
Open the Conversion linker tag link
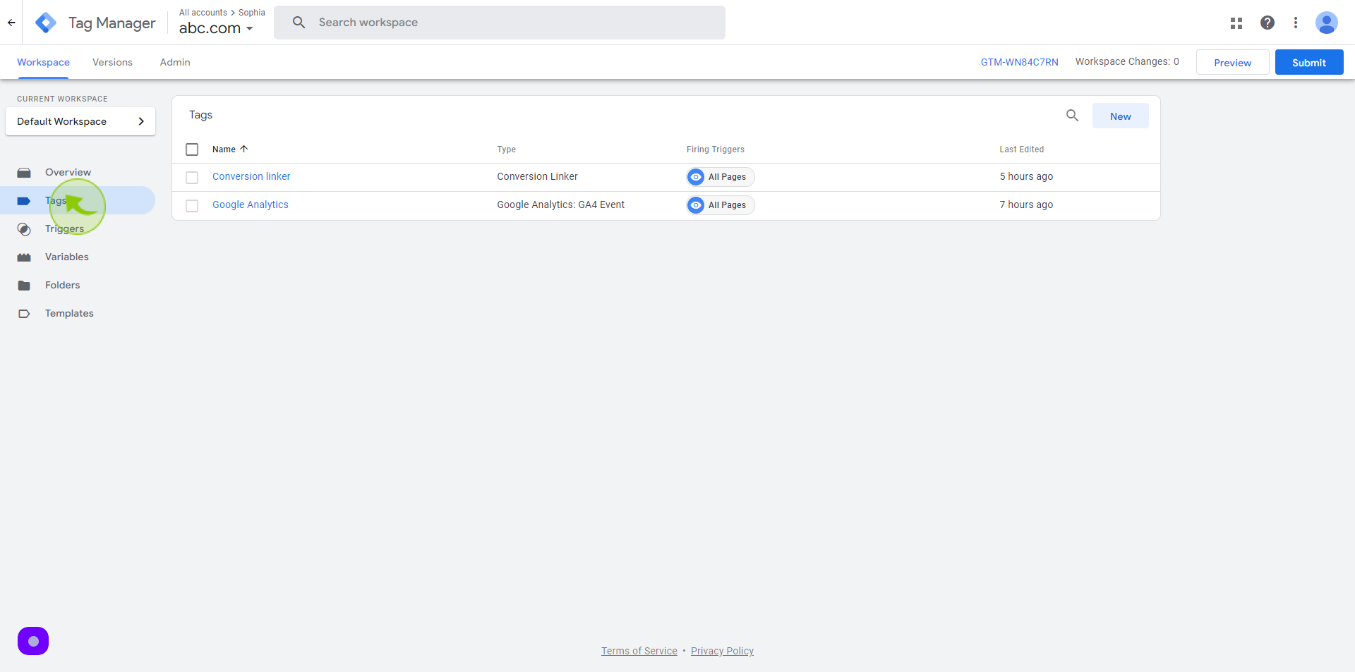pos(251,176)
